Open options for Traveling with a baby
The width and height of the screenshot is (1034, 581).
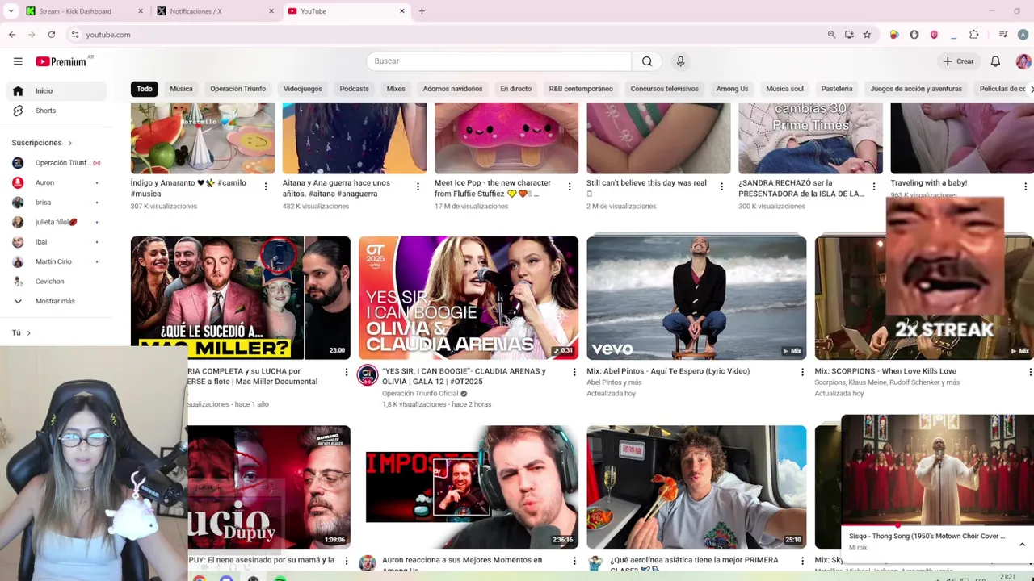click(1025, 187)
